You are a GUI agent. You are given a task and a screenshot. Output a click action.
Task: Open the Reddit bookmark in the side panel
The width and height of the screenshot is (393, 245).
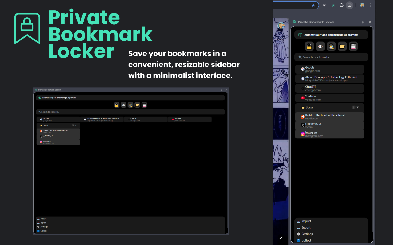329,117
